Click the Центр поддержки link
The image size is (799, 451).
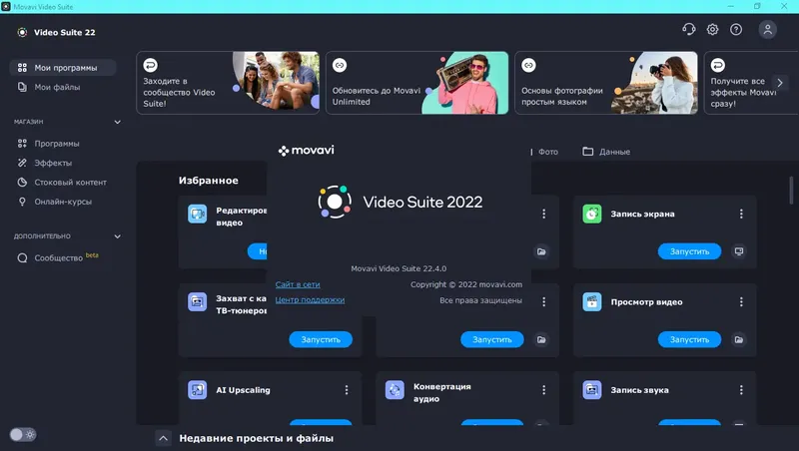(x=310, y=299)
